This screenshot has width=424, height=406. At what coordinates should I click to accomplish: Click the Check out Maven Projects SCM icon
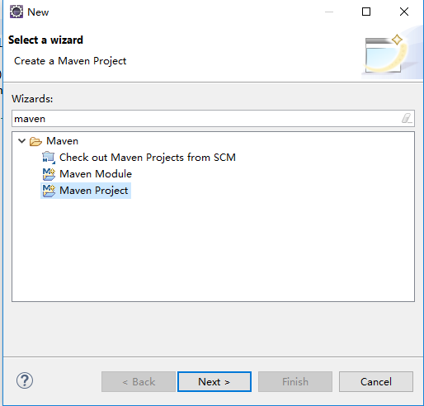tap(49, 158)
